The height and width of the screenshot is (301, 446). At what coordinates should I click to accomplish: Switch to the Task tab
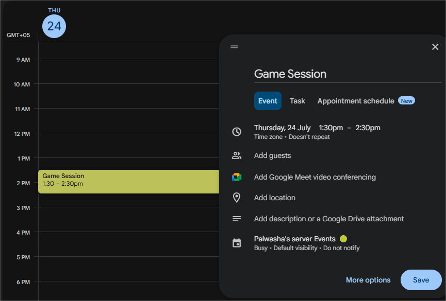pyautogui.click(x=297, y=101)
